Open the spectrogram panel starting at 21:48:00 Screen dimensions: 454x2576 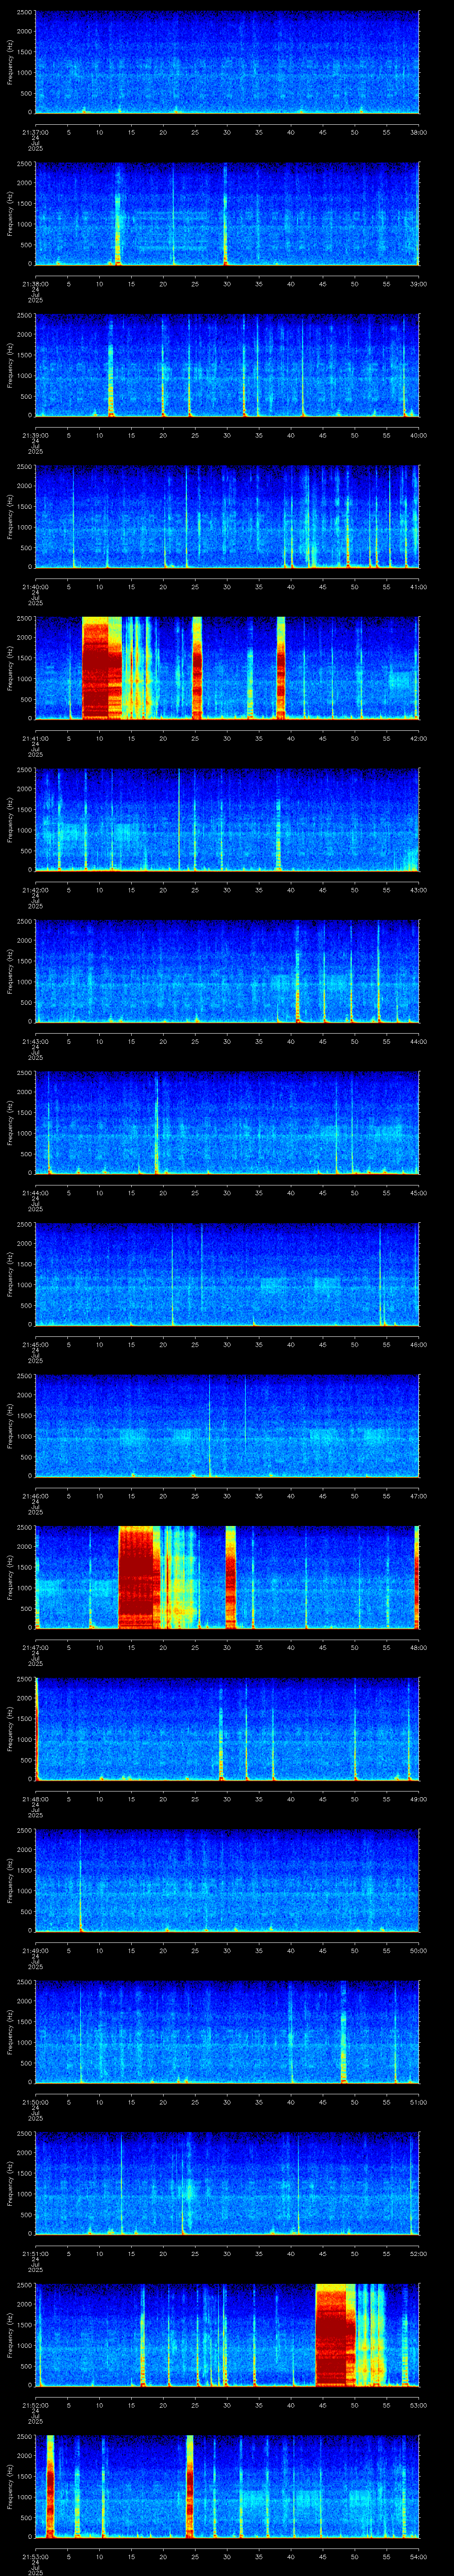(x=227, y=1729)
